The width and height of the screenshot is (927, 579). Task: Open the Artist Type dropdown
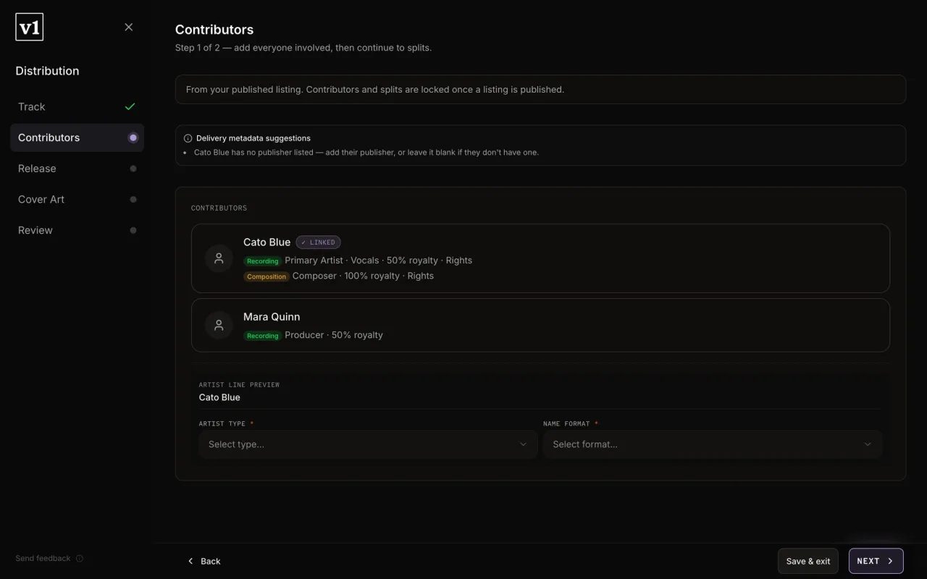[x=368, y=444]
